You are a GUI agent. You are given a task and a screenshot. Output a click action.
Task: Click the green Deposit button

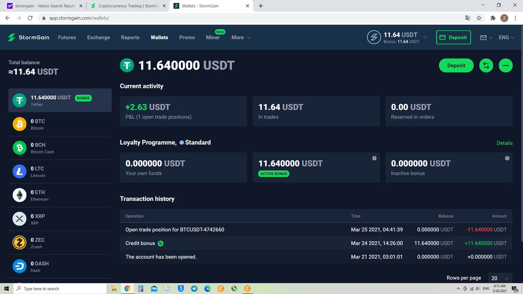click(456, 65)
